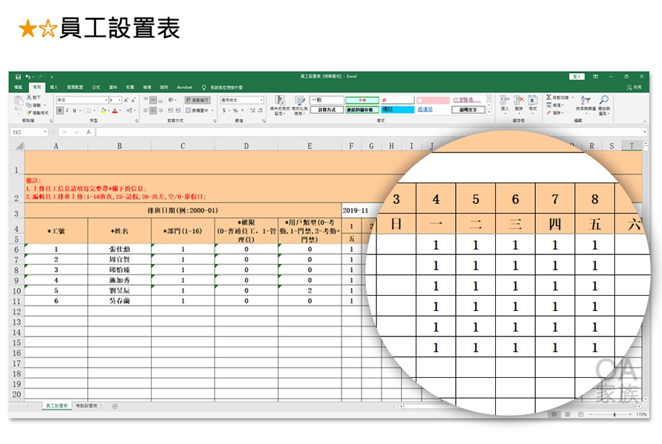662x444 pixels.
Task: Click the 登入 (Sign in) button
Action: (577, 77)
